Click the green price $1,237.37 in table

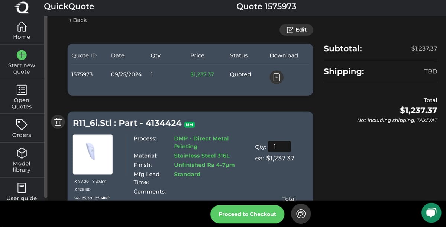point(202,74)
